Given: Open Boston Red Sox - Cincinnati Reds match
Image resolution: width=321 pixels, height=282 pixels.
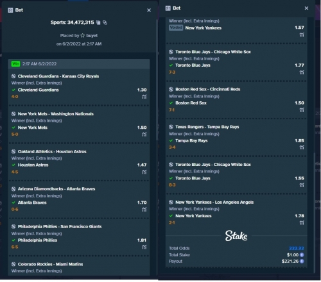Looking at the screenshot, I should point(208,89).
